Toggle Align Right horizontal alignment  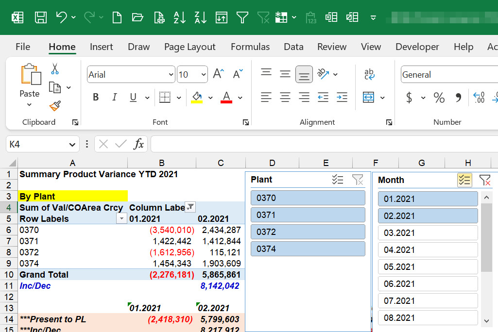304,97
